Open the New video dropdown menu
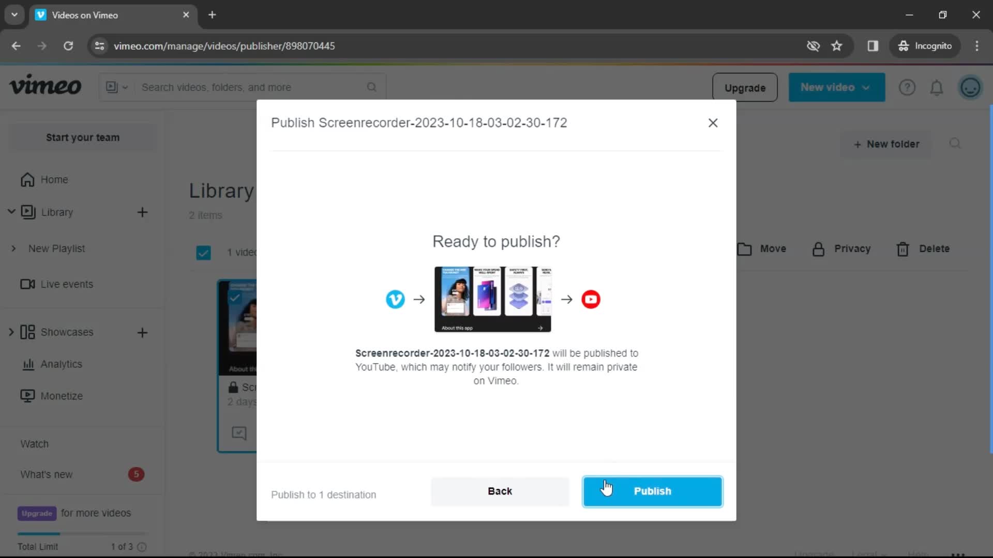 tap(835, 87)
